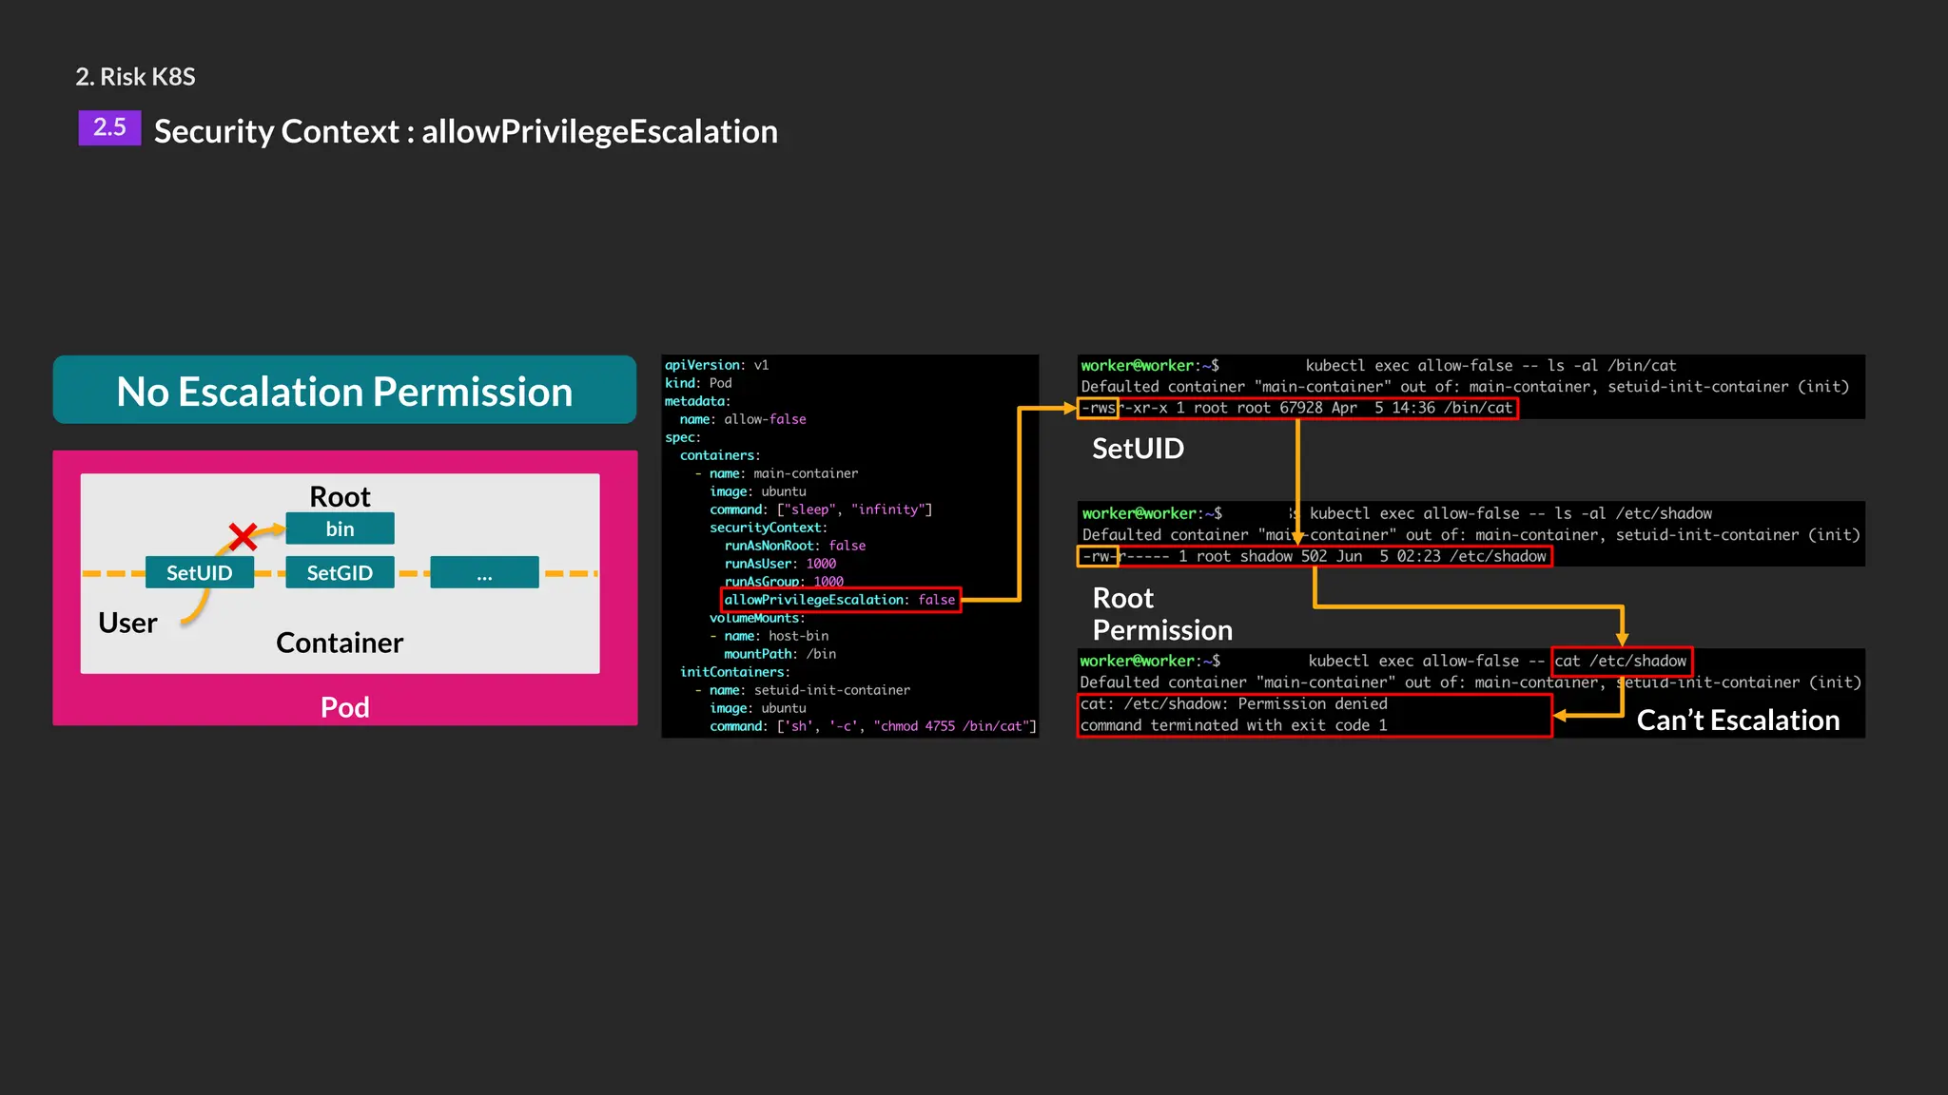Viewport: 1948px width, 1095px height.
Task: Click the 'Security Context : allowPrivilegeEscalation' title
Action: click(x=466, y=131)
